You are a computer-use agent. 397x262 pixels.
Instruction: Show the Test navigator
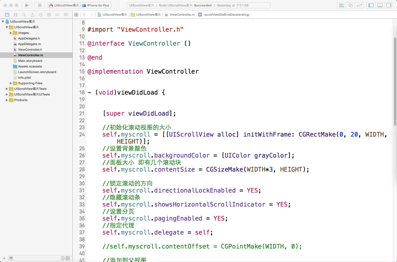(x=41, y=15)
